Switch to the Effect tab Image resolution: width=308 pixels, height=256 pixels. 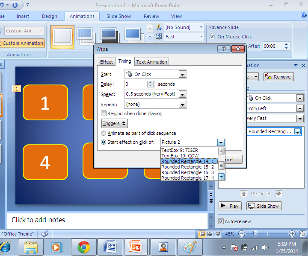pyautogui.click(x=106, y=62)
